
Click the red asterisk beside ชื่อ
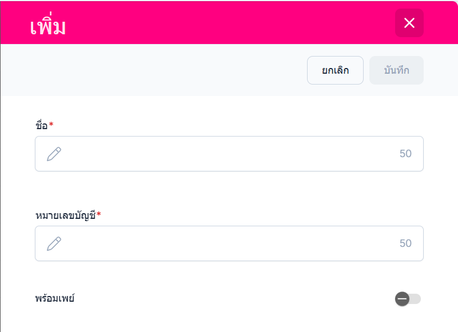51,125
